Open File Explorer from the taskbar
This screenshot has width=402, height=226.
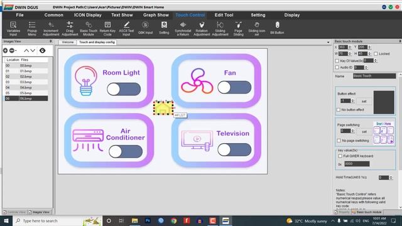[134, 220]
